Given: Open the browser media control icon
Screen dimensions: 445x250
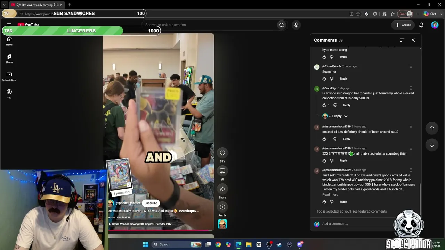Looking at the screenshot, I should click(385, 14).
